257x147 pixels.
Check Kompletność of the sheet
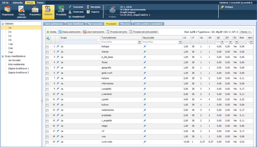(77, 17)
